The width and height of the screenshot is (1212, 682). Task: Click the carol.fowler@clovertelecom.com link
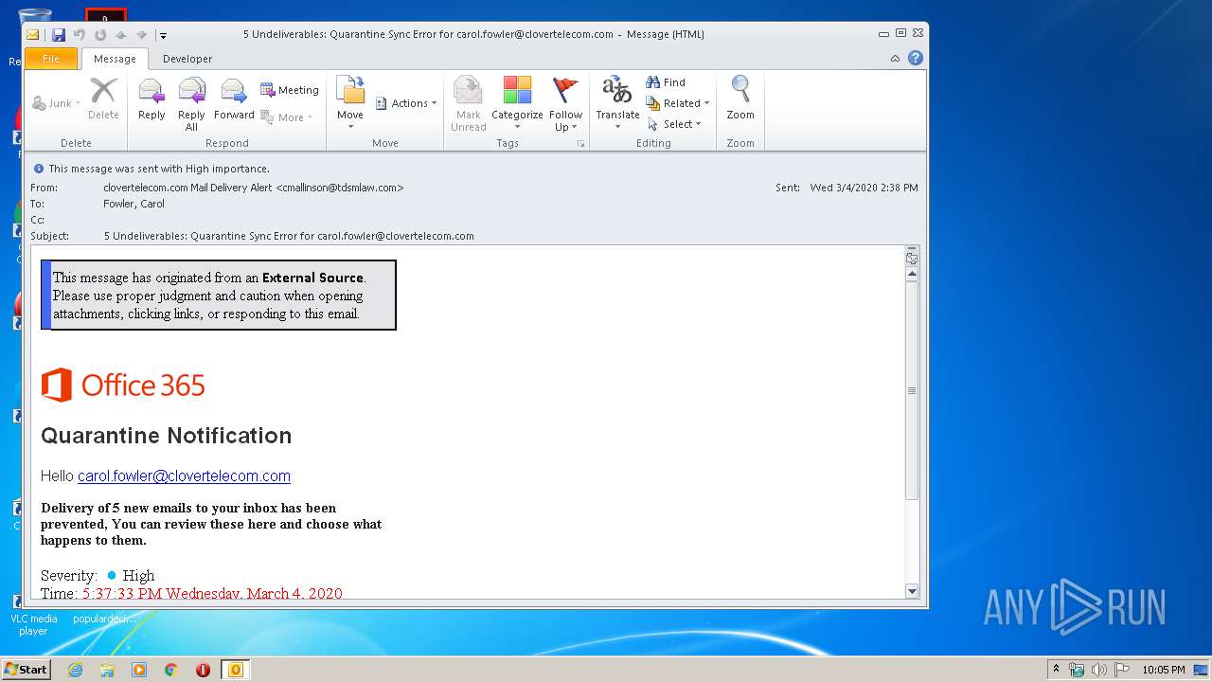[x=184, y=476]
